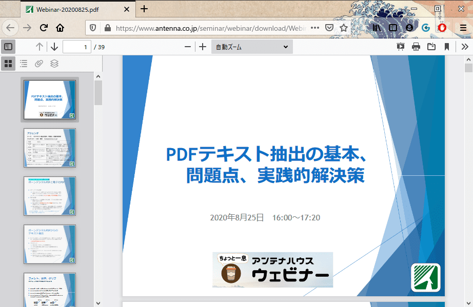This screenshot has width=473, height=307.
Task: Bookmark this page with the star
Action: coord(344,28)
